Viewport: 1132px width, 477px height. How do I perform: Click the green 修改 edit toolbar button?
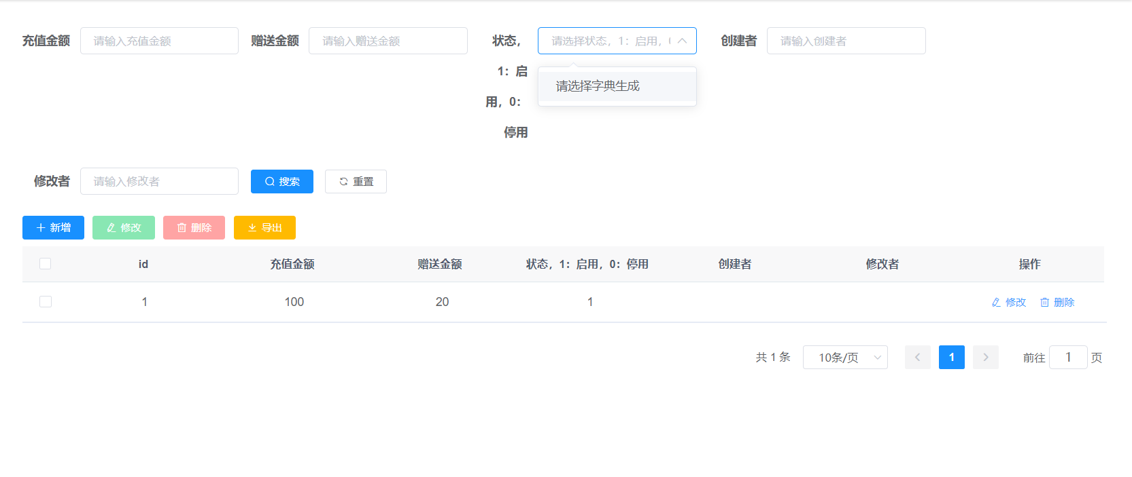(124, 227)
